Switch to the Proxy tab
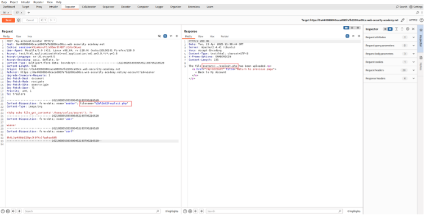 [x=39, y=7]
